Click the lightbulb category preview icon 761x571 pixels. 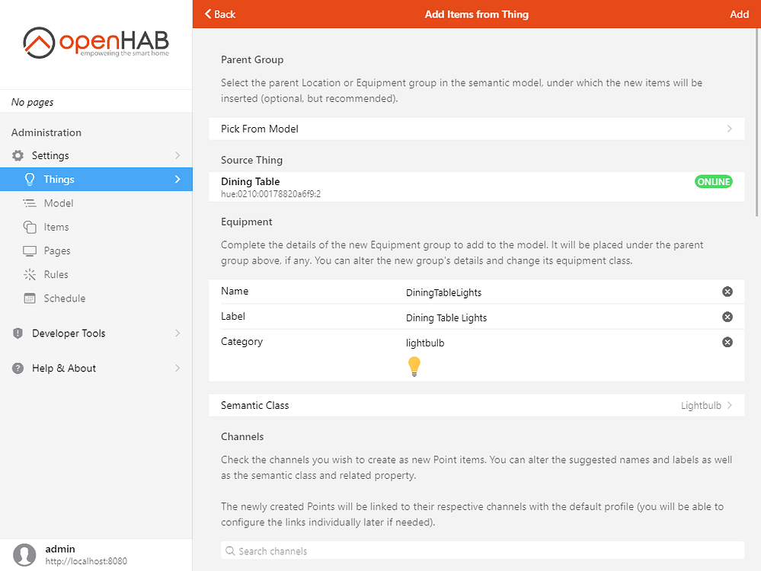coord(414,366)
